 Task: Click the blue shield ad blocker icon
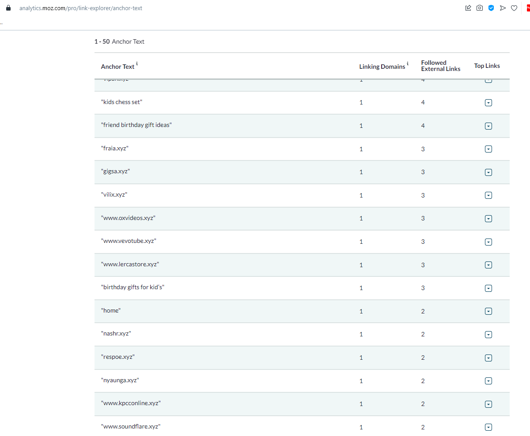pos(491,8)
